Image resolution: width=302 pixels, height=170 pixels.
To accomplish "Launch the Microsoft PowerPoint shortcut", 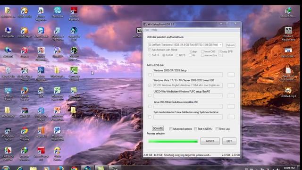I will pos(58,114).
